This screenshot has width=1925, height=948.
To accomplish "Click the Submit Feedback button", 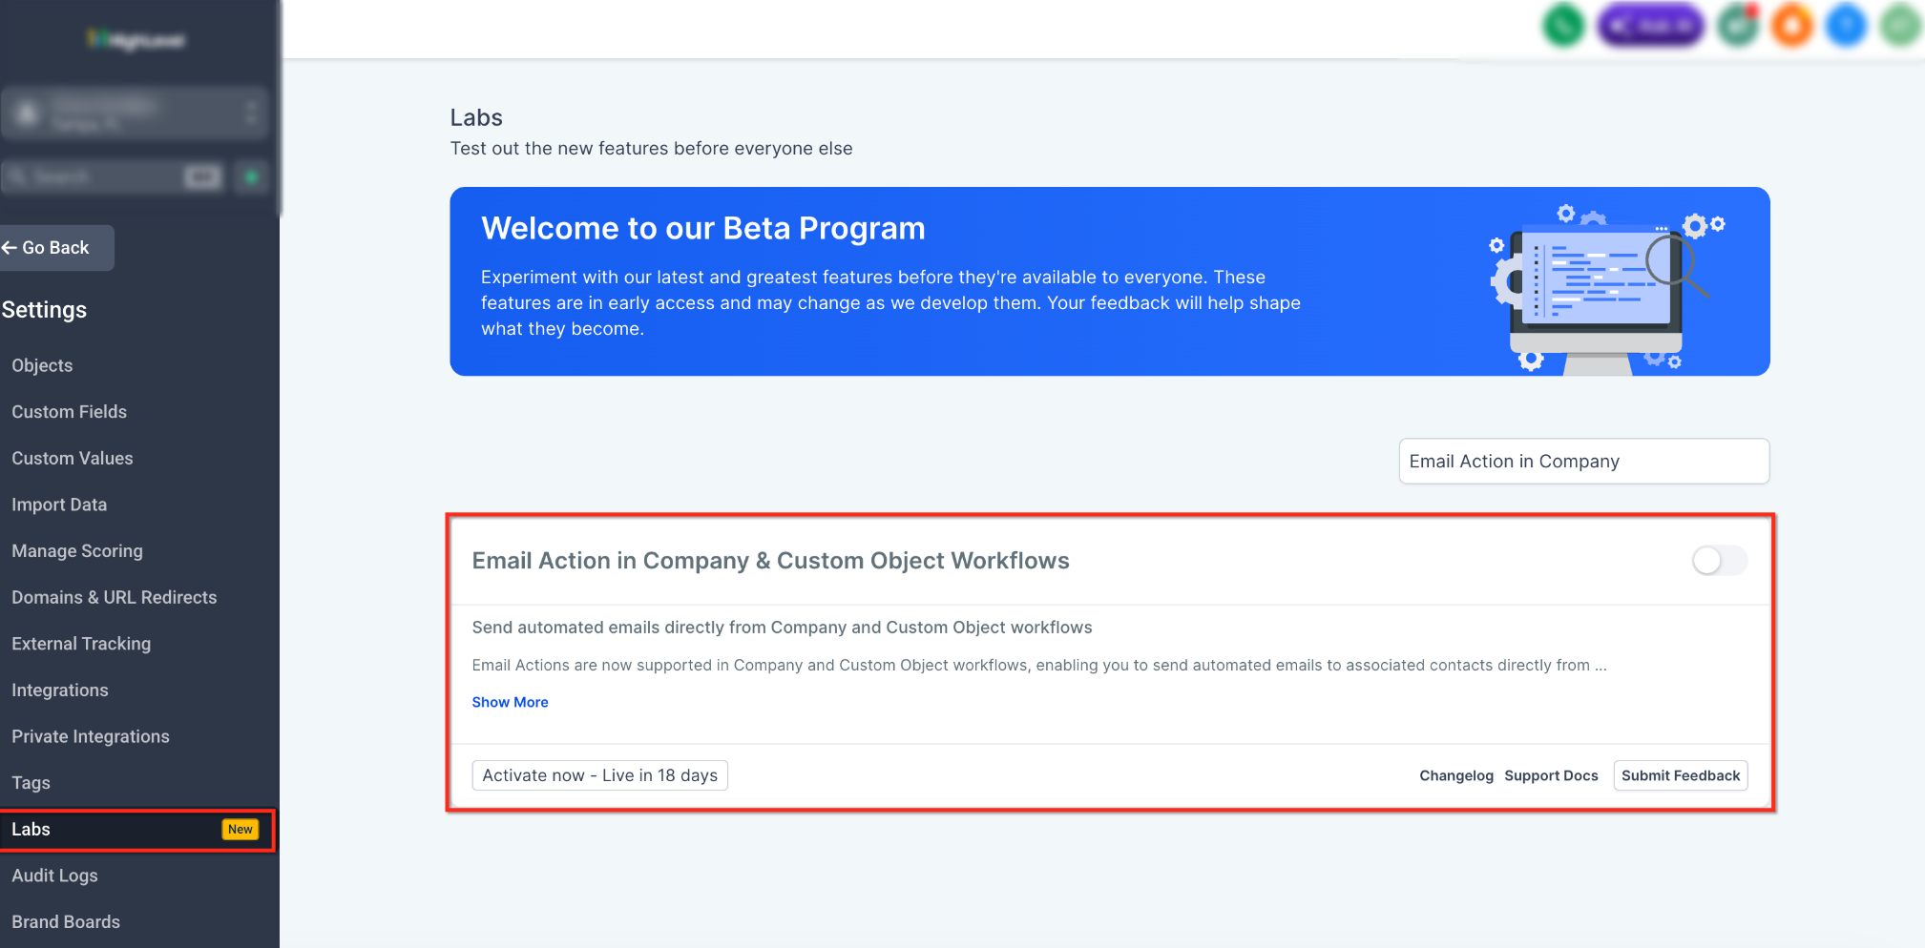I will click(x=1680, y=775).
